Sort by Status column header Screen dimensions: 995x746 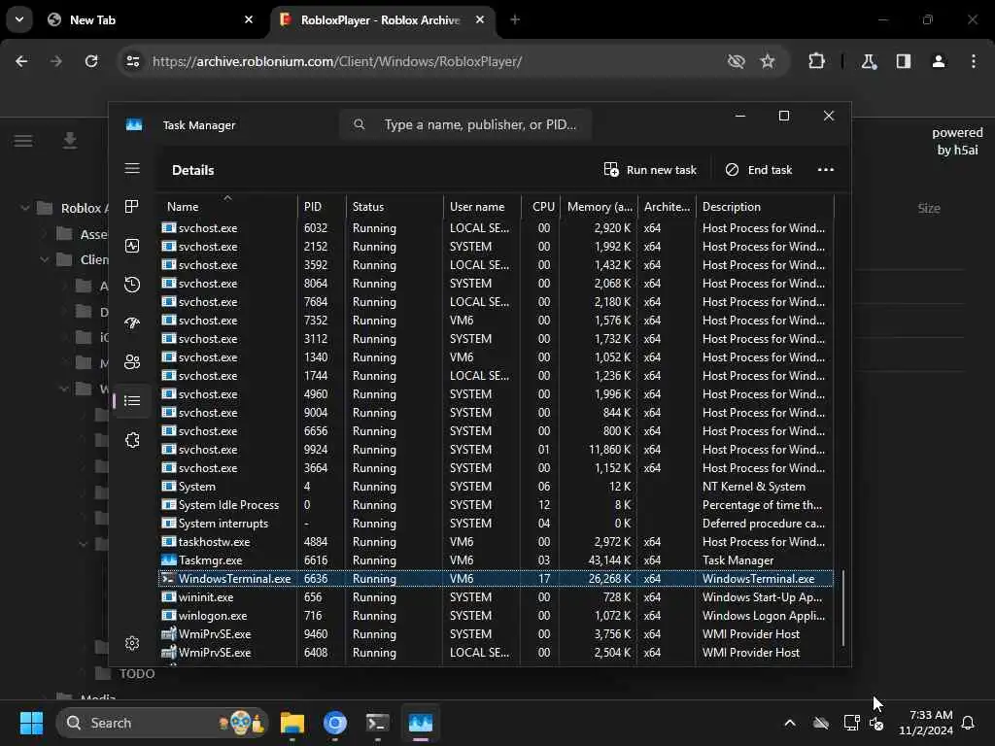(395, 206)
